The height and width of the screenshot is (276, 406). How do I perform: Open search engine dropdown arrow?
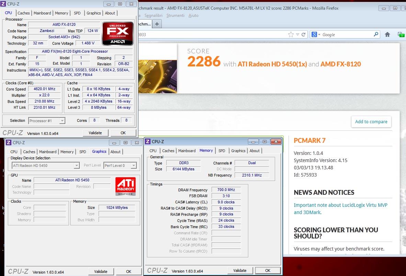(x=319, y=34)
